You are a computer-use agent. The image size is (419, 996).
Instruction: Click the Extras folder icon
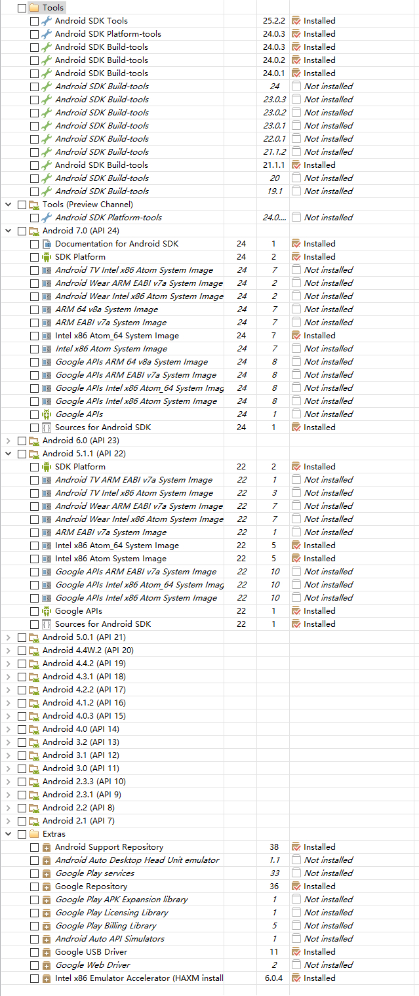(34, 834)
